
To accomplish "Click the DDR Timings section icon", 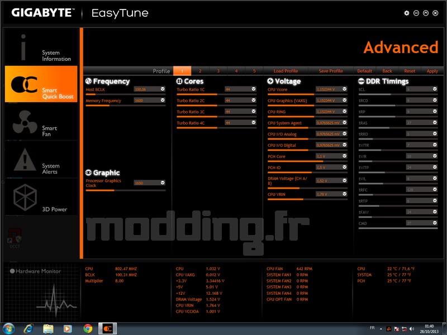I will tap(361, 81).
